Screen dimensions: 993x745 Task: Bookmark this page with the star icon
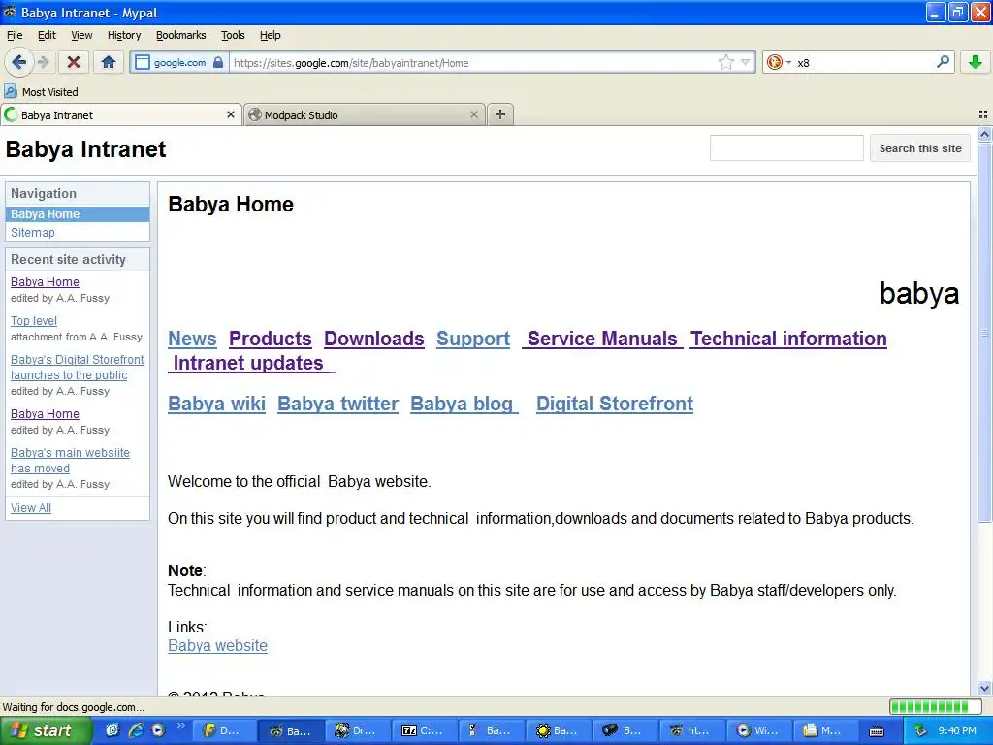point(725,62)
